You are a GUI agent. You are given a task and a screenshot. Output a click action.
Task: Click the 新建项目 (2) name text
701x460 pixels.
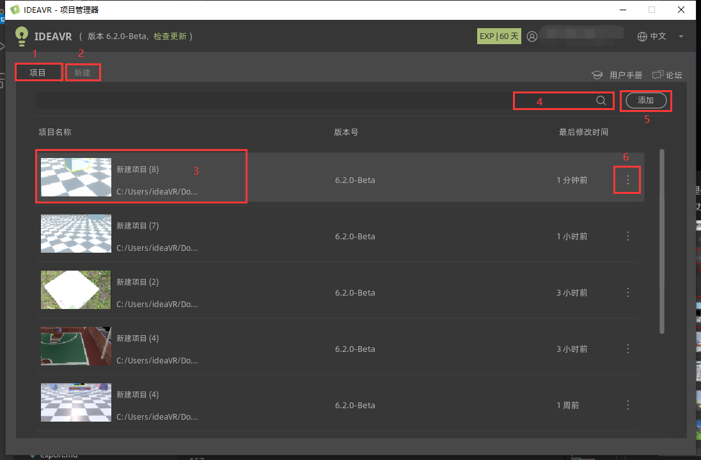[x=138, y=282]
